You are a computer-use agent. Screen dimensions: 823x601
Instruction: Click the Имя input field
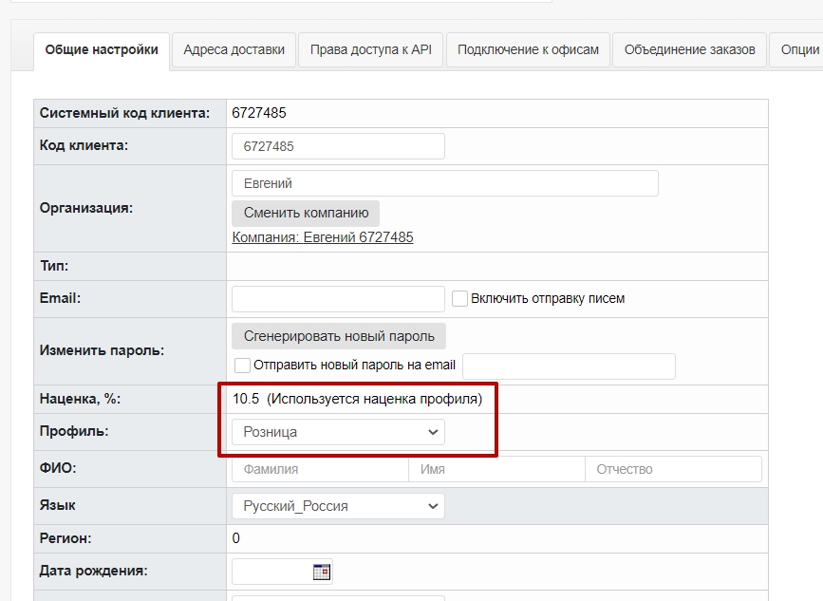point(496,469)
